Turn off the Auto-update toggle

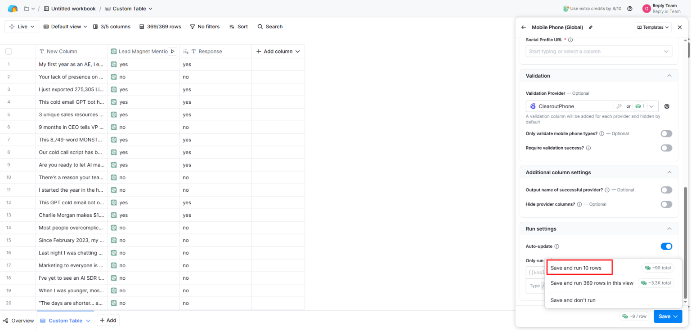(666, 246)
